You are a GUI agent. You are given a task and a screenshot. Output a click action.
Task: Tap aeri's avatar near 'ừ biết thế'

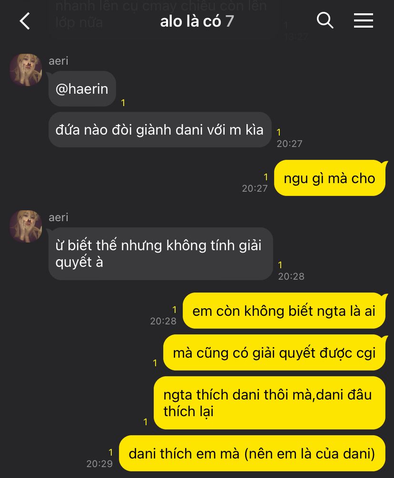[x=26, y=226]
